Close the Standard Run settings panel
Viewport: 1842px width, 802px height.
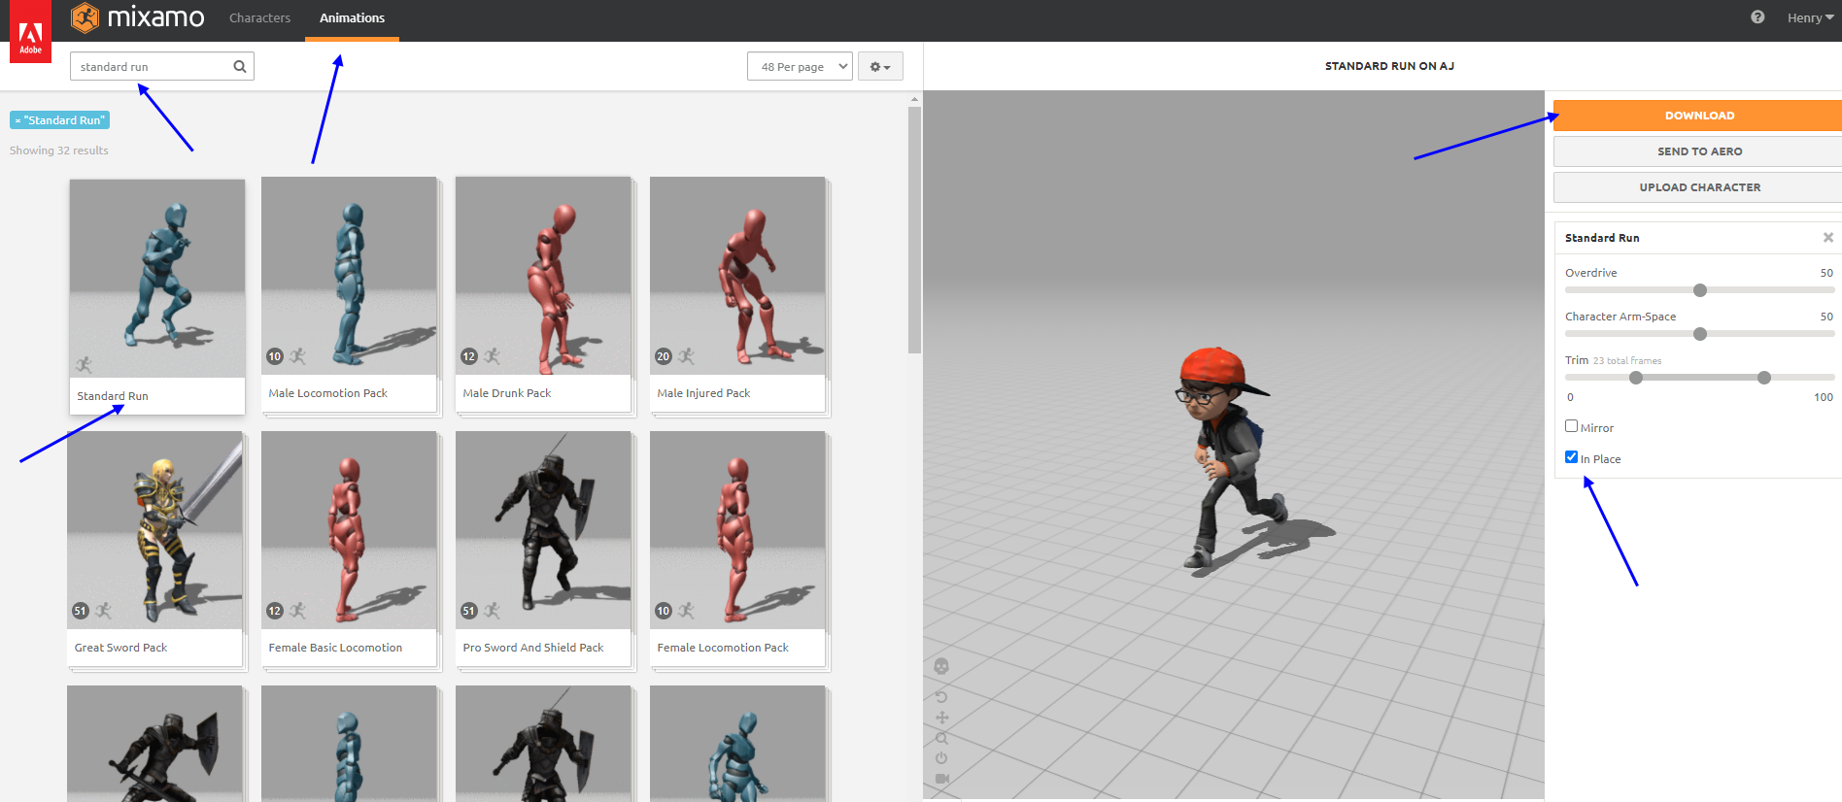pos(1827,238)
